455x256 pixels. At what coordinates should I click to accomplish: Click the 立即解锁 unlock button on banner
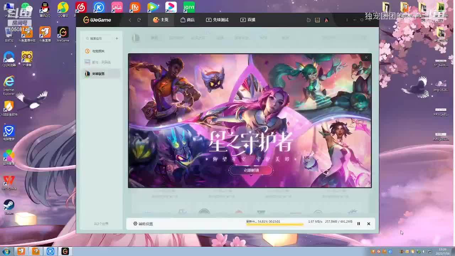(x=251, y=170)
